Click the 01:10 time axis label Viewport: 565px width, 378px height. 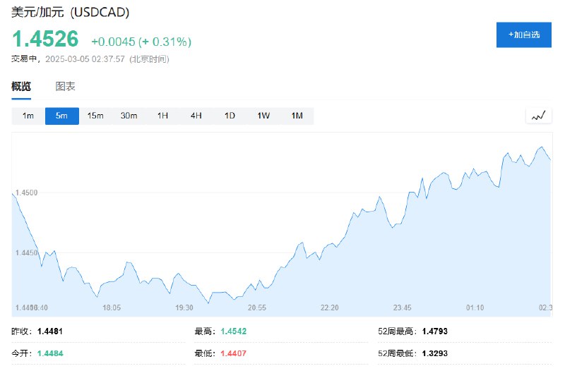[x=475, y=308]
